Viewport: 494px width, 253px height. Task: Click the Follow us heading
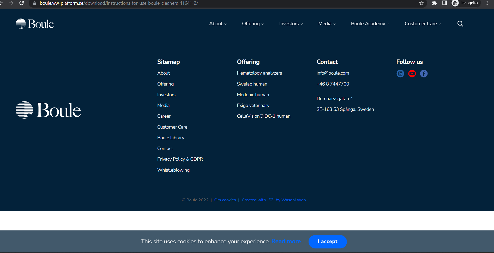(409, 62)
